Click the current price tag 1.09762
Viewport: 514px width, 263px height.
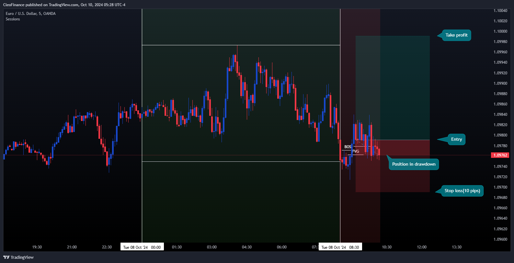tap(500, 155)
